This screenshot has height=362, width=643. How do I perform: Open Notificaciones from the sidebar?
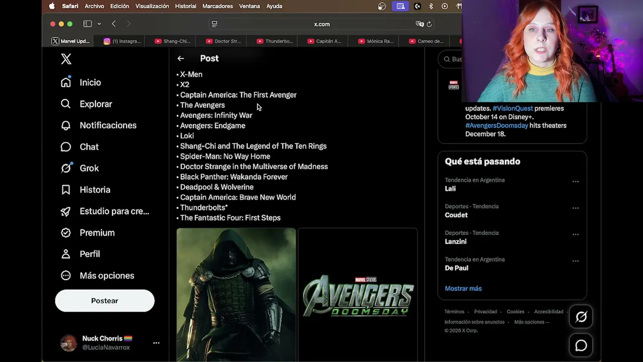click(x=98, y=125)
